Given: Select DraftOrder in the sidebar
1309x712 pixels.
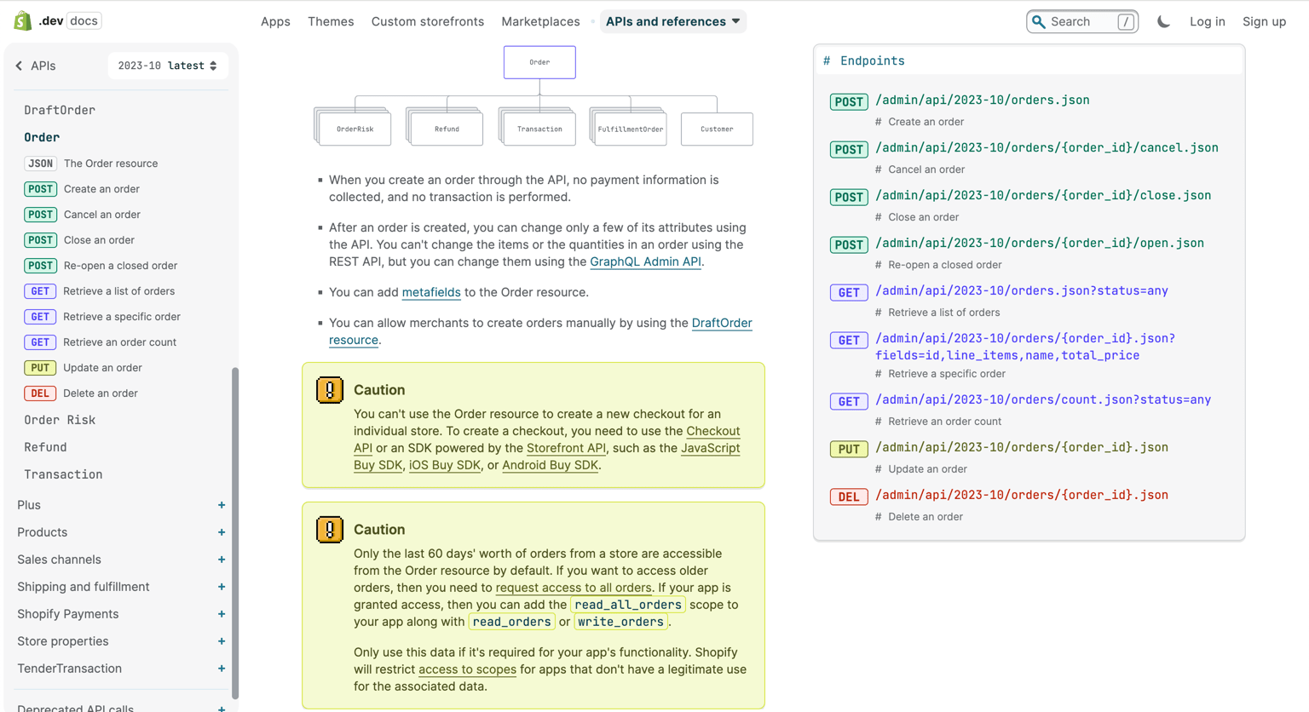Looking at the screenshot, I should [x=60, y=110].
